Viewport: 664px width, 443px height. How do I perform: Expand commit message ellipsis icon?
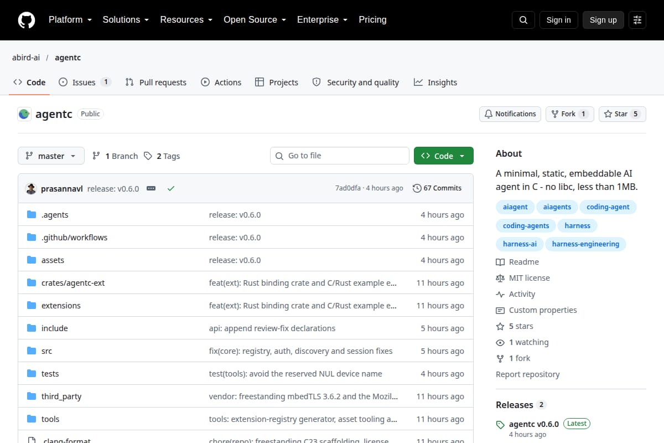click(x=151, y=188)
